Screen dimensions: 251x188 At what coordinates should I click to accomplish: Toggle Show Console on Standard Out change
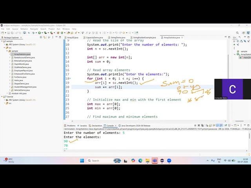tap(218, 125)
